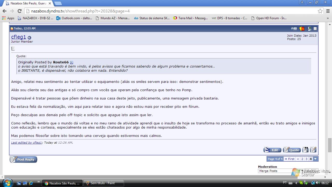Viewport: 332px width, 187px height.
Task: Click the volume speaker tray icon
Action: (318, 183)
